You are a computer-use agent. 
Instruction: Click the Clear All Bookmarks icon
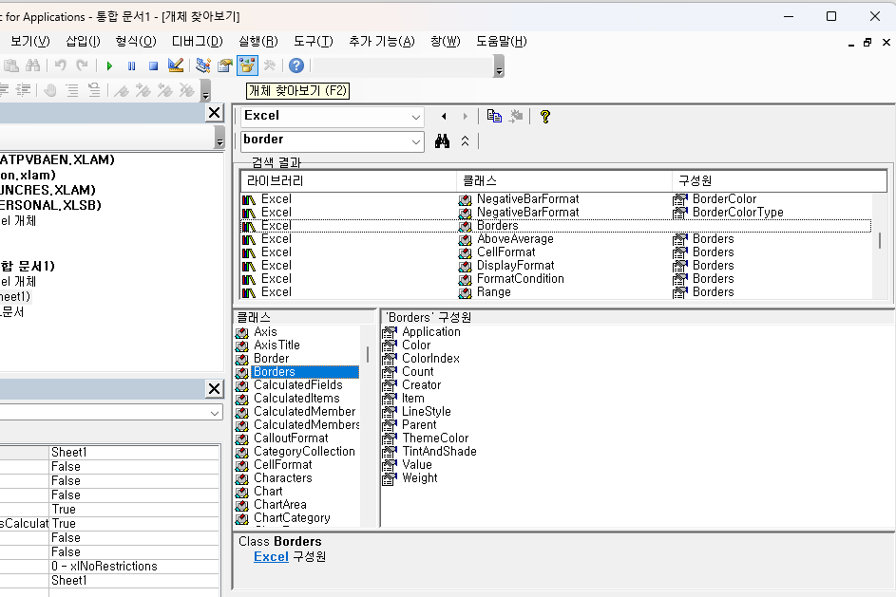pos(186,90)
